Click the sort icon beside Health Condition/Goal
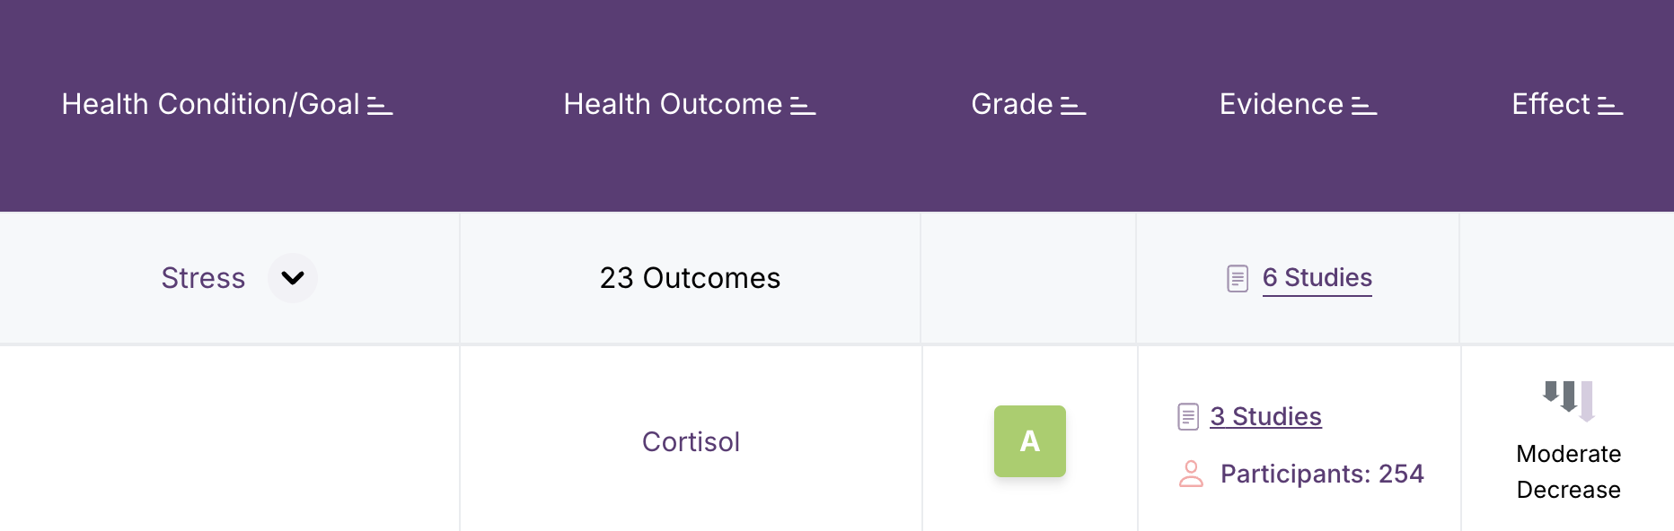The width and height of the screenshot is (1674, 531). coord(380,107)
